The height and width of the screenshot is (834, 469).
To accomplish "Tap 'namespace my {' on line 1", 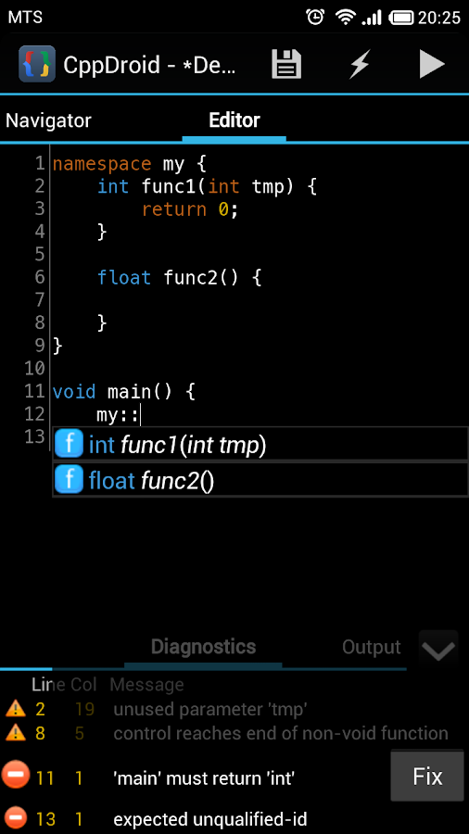I will (x=129, y=164).
